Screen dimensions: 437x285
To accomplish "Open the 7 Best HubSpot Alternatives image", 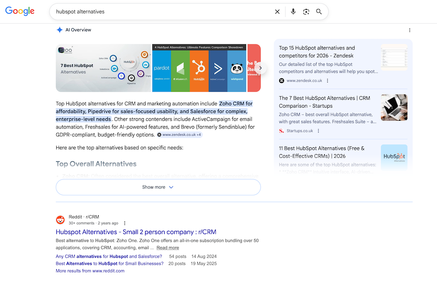I will coord(103,68).
